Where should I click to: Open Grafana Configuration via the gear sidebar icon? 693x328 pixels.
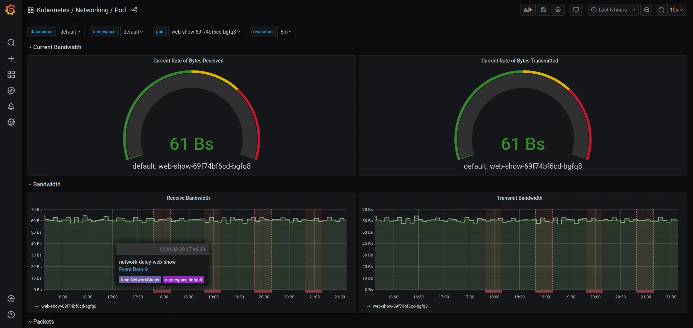pos(11,122)
